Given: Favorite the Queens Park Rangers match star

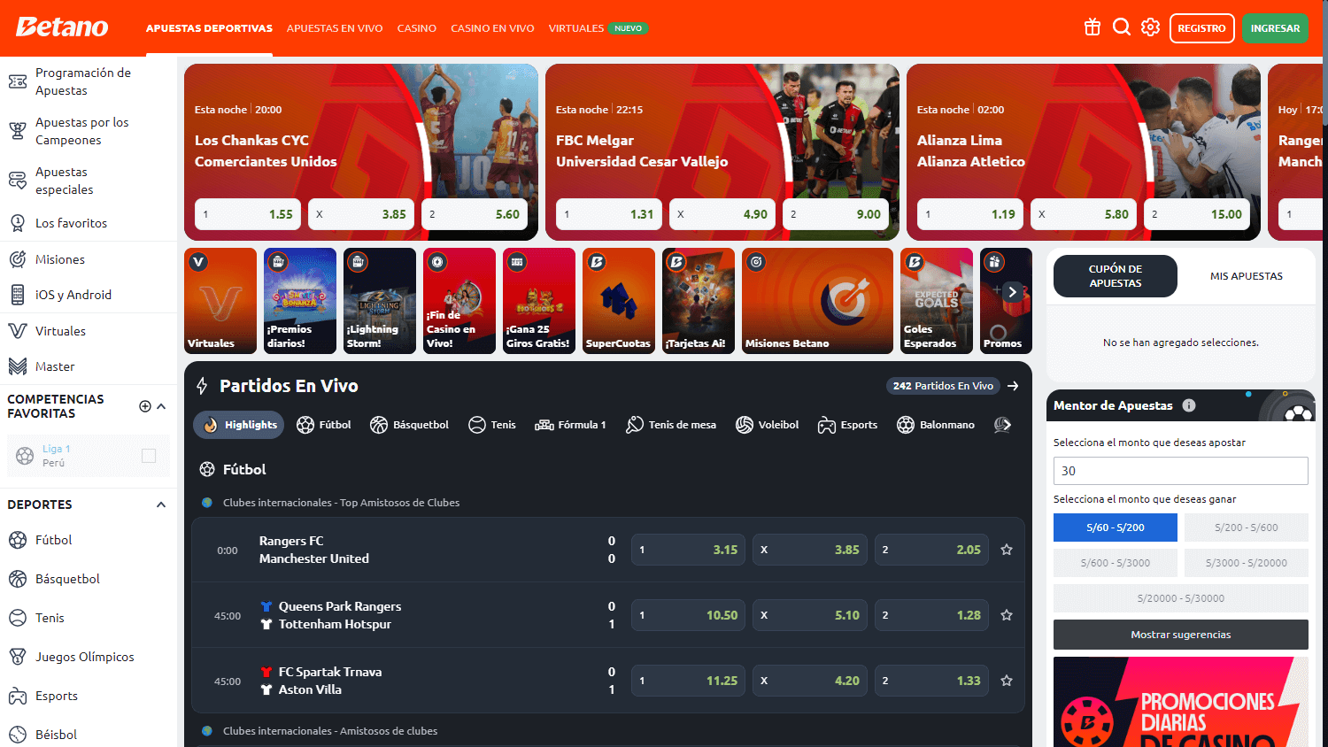Looking at the screenshot, I should [x=1007, y=615].
